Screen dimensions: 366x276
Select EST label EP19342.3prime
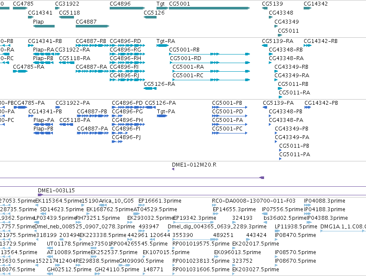(x=195, y=218)
